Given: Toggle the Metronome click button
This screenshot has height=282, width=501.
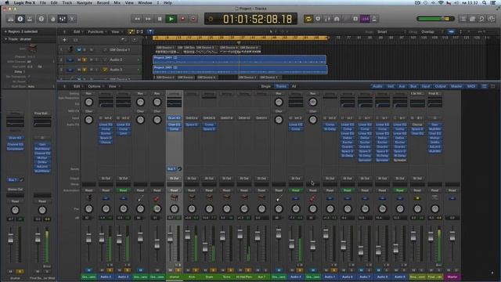Looking at the screenshot, I should pyautogui.click(x=374, y=19).
